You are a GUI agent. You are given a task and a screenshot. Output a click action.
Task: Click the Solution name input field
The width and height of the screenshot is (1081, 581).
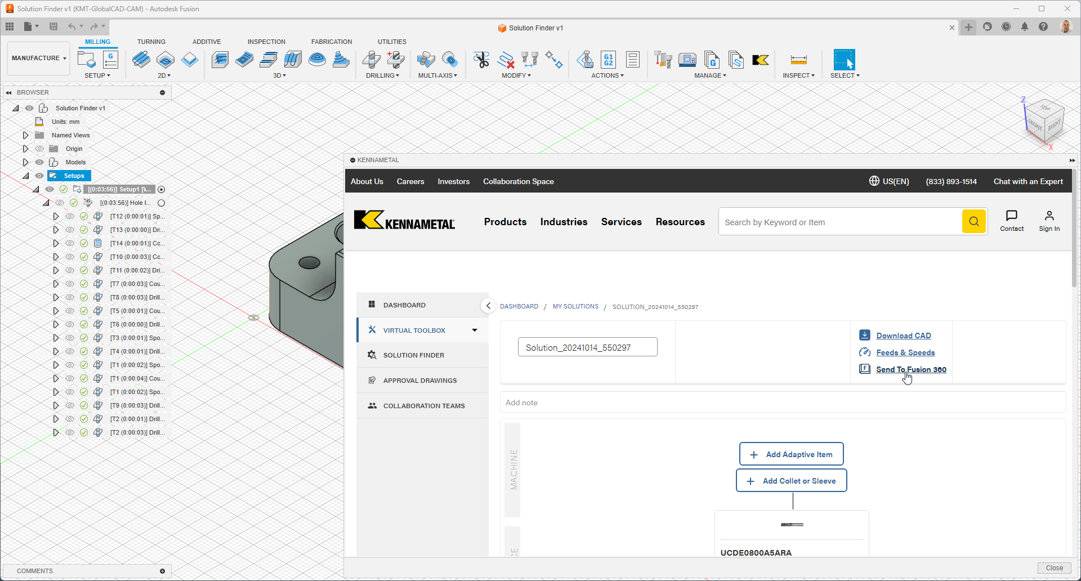click(x=587, y=347)
